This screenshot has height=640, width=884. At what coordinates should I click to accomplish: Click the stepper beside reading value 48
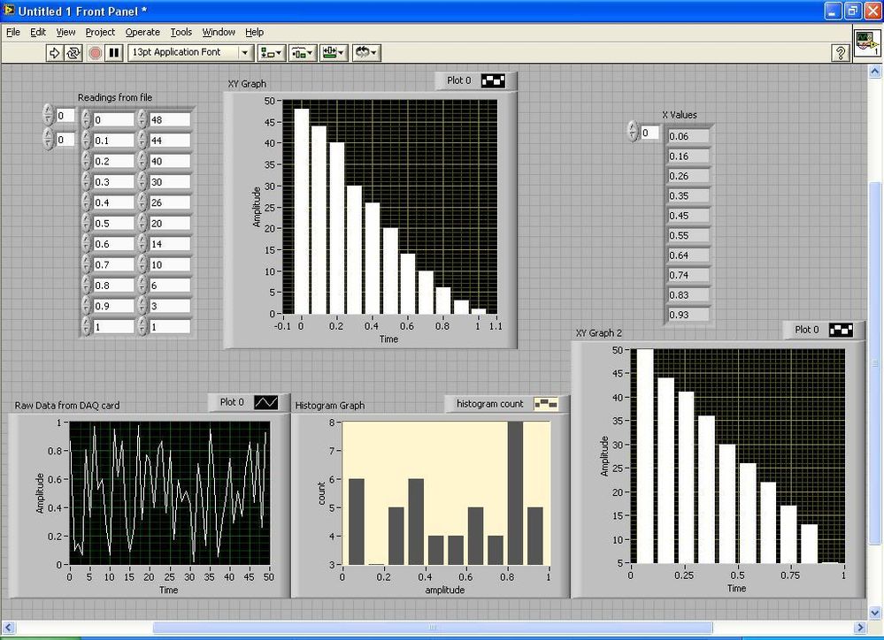(142, 119)
